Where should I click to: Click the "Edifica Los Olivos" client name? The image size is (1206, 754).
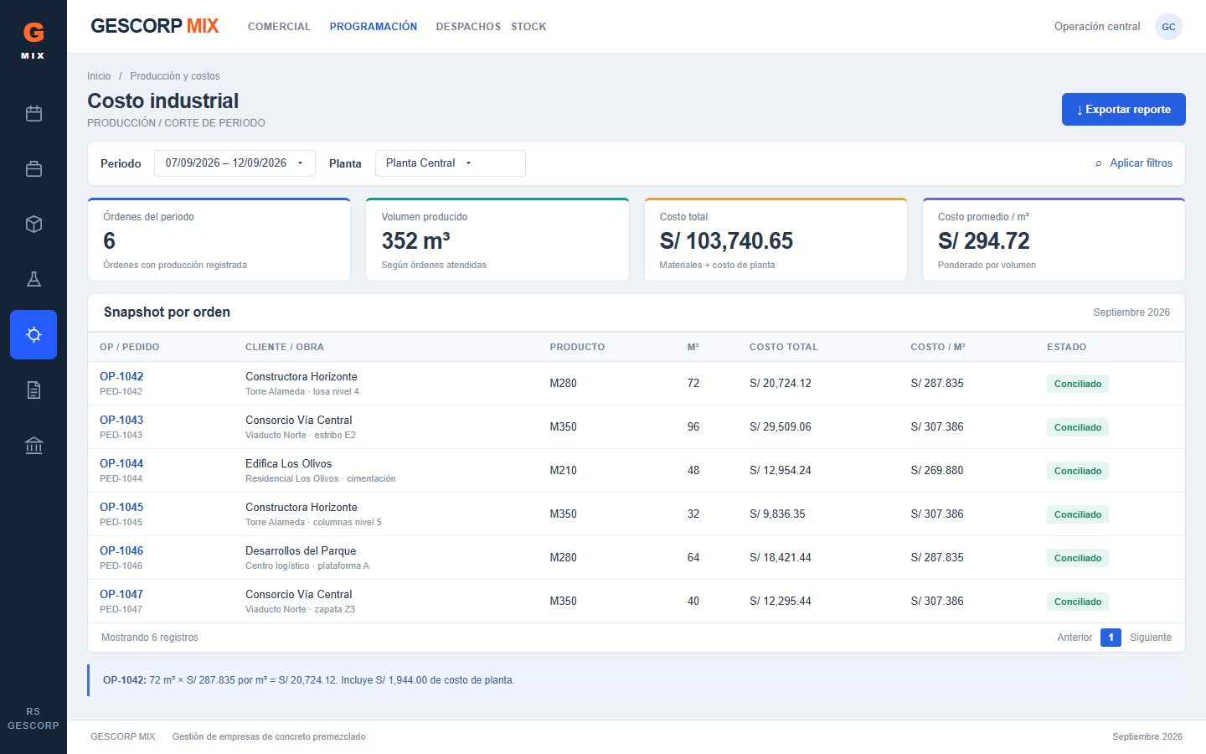pyautogui.click(x=289, y=463)
